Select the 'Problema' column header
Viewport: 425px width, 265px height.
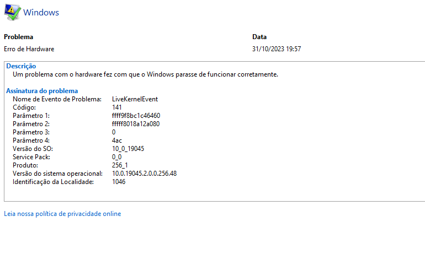[18, 37]
